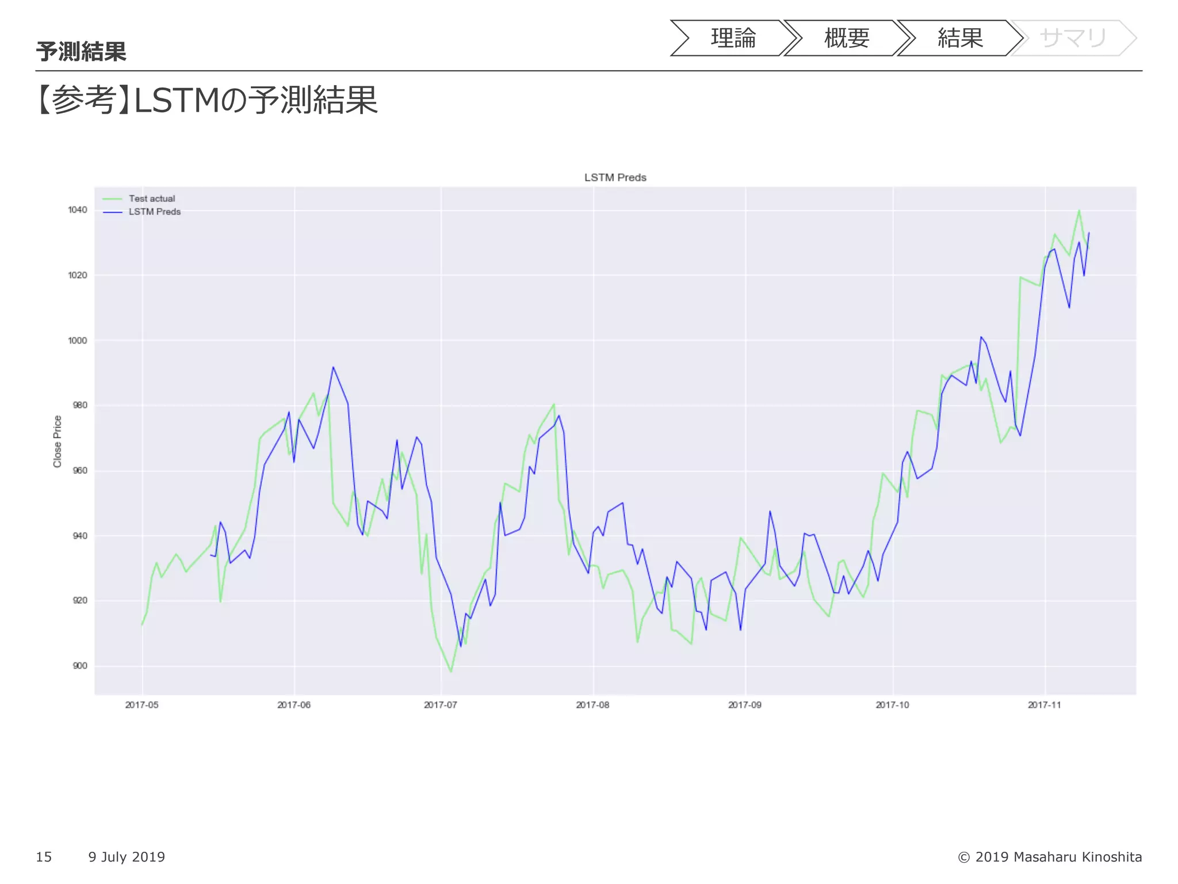Click the 2017-09 x-axis label
This screenshot has height=884, width=1178.
(x=745, y=705)
